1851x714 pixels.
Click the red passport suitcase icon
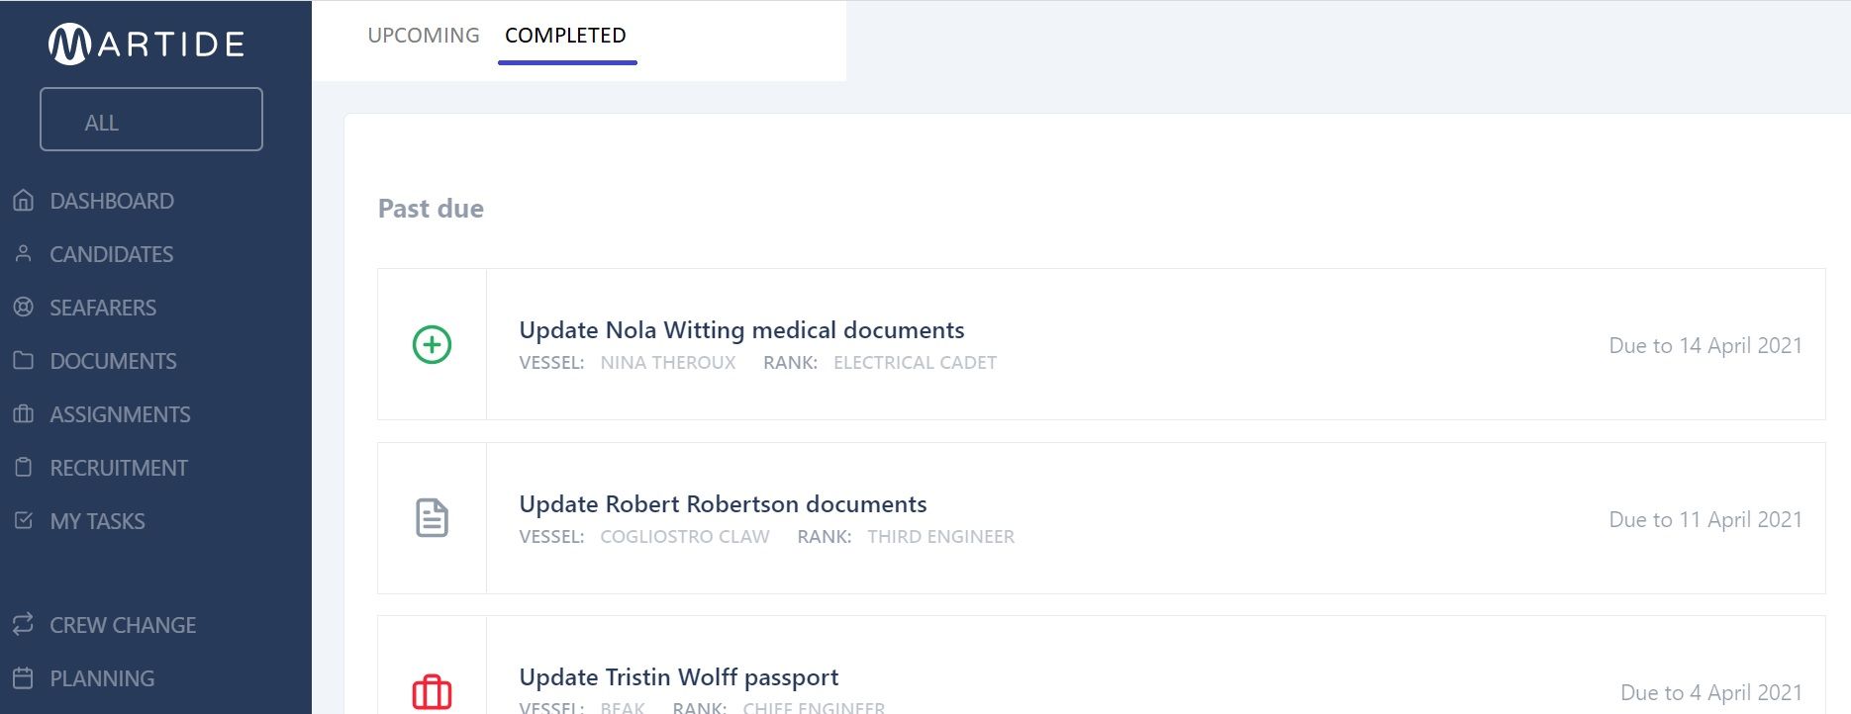coord(432,691)
